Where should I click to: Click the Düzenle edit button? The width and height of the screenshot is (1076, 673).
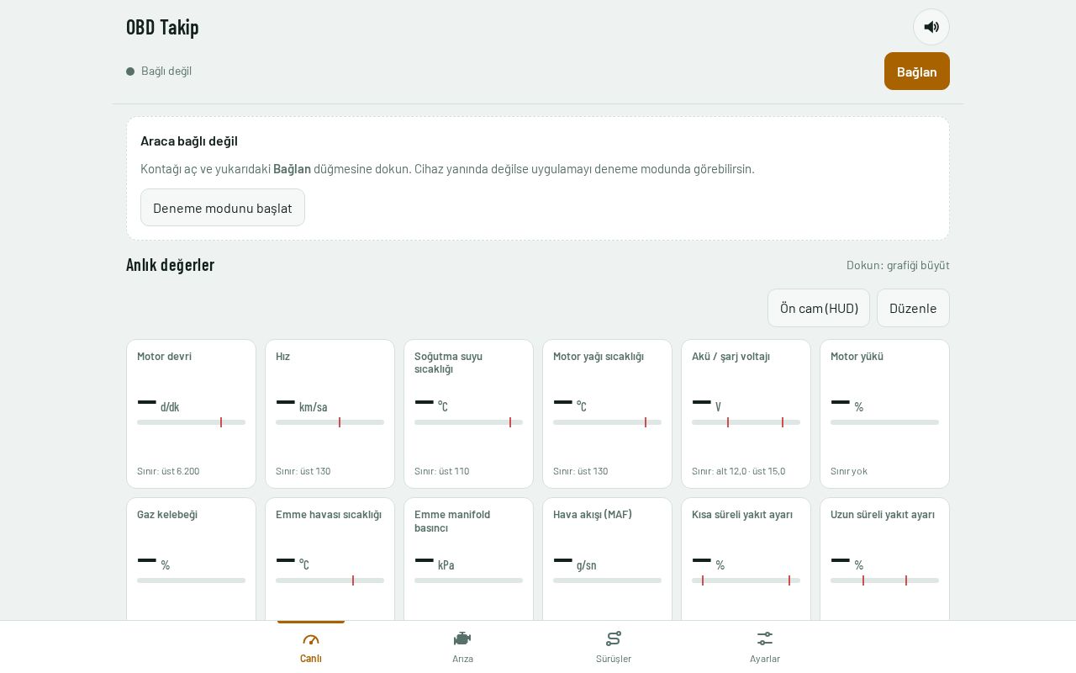pyautogui.click(x=913, y=308)
